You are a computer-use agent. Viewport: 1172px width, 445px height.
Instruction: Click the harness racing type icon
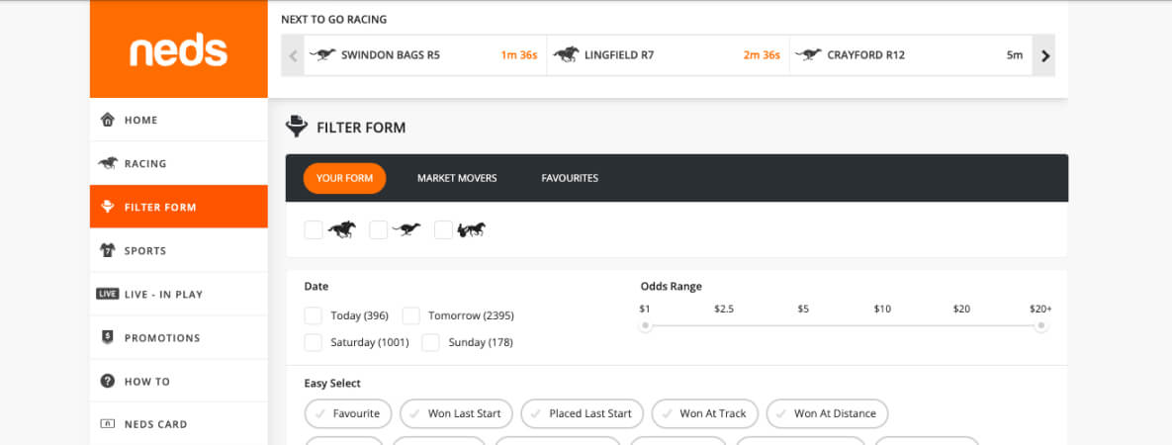pyautogui.click(x=472, y=229)
